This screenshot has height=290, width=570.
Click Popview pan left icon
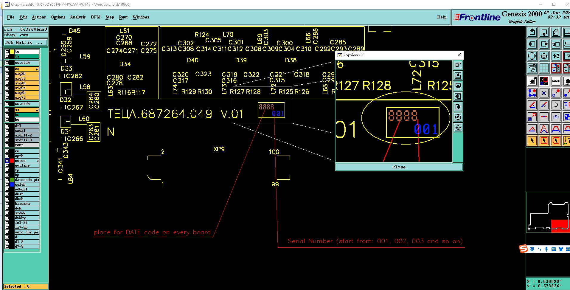coord(458,96)
